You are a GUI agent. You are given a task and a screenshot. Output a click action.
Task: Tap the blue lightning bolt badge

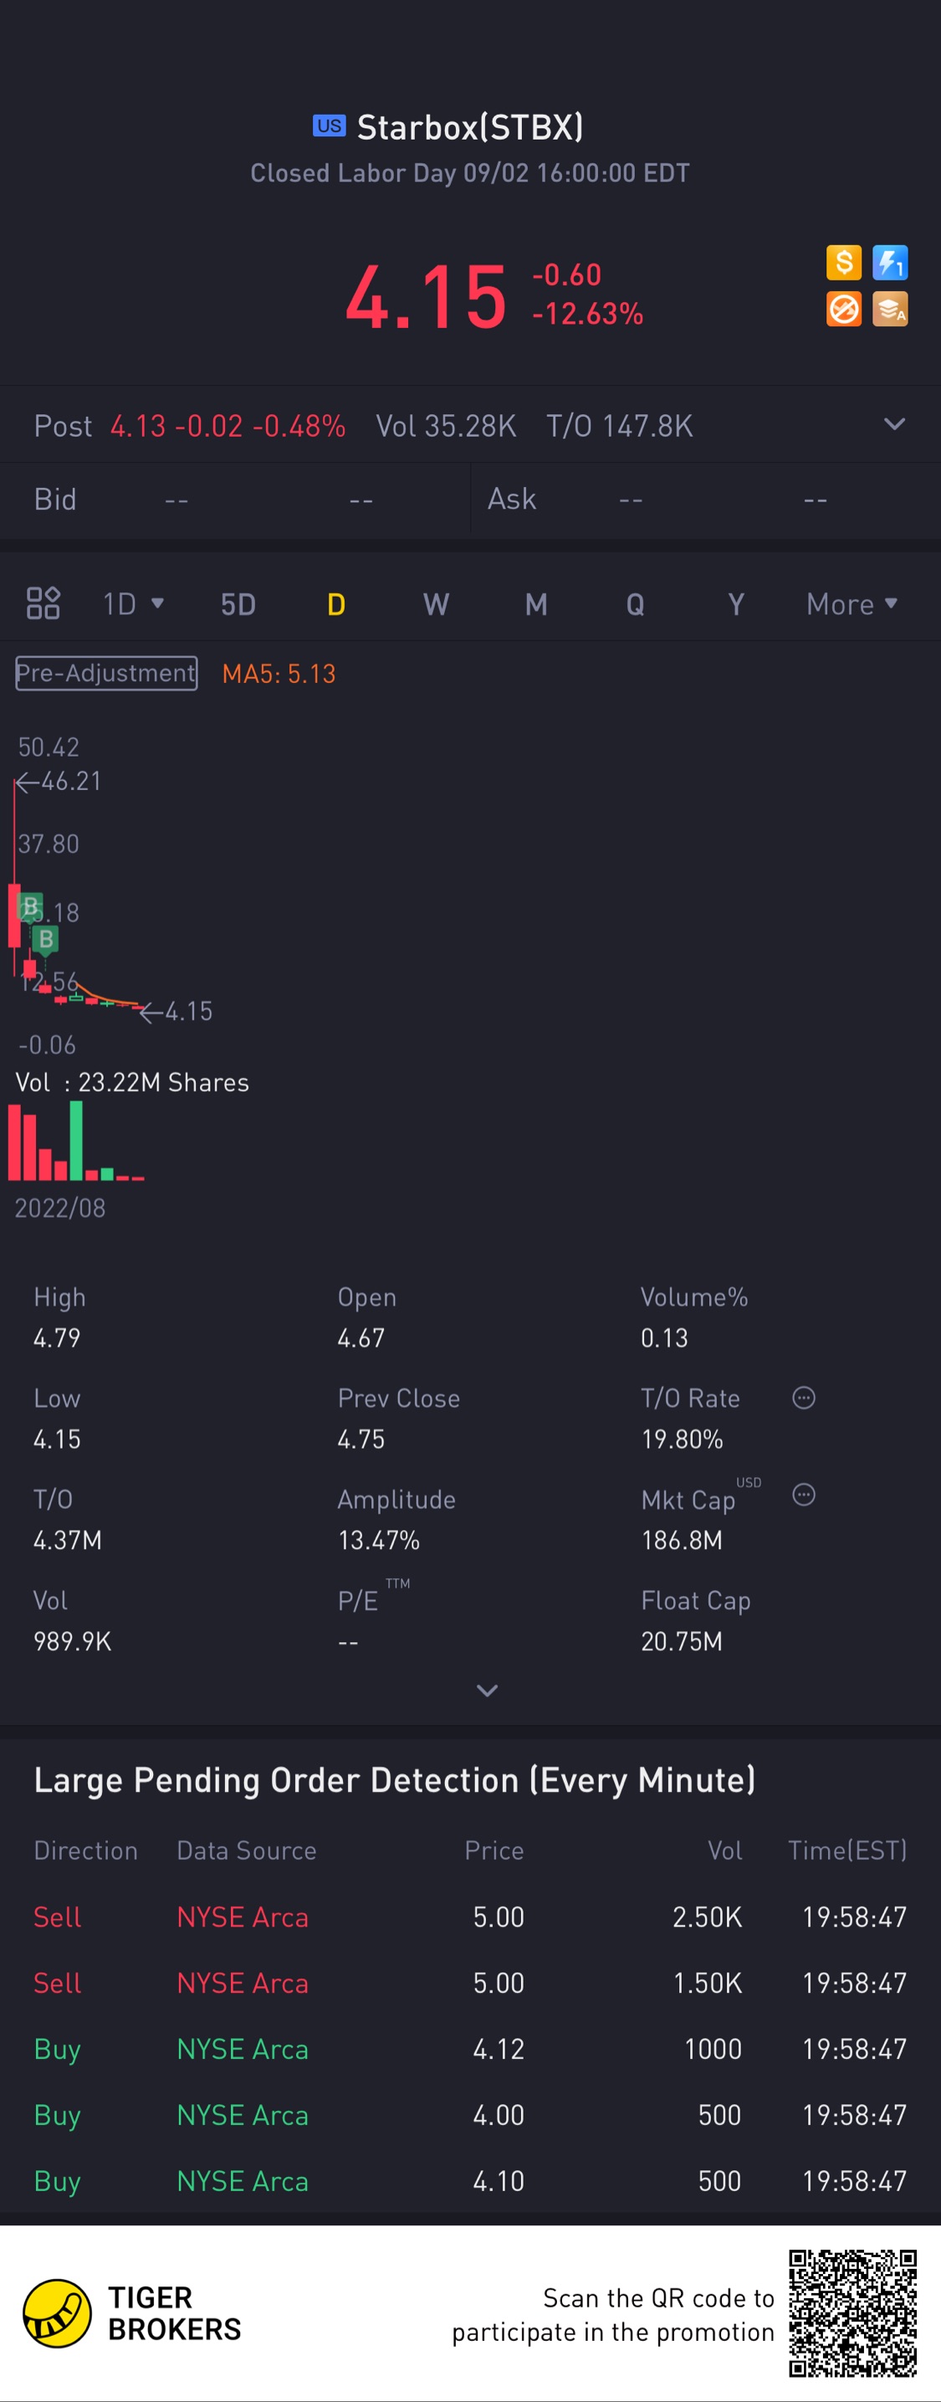[x=890, y=263]
